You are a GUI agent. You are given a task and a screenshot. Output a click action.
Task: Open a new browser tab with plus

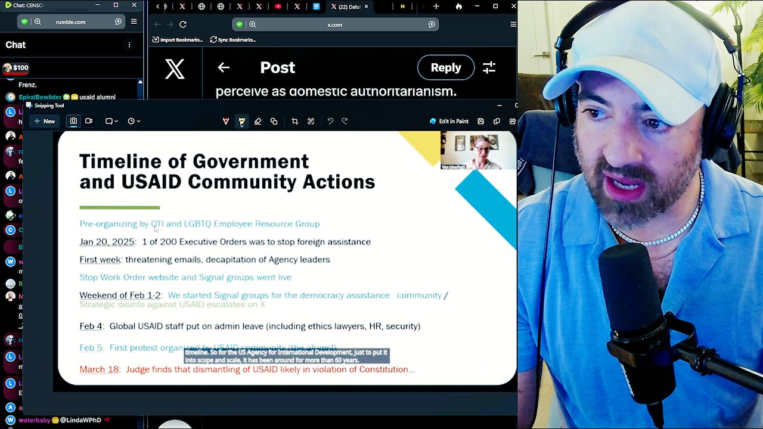point(436,7)
